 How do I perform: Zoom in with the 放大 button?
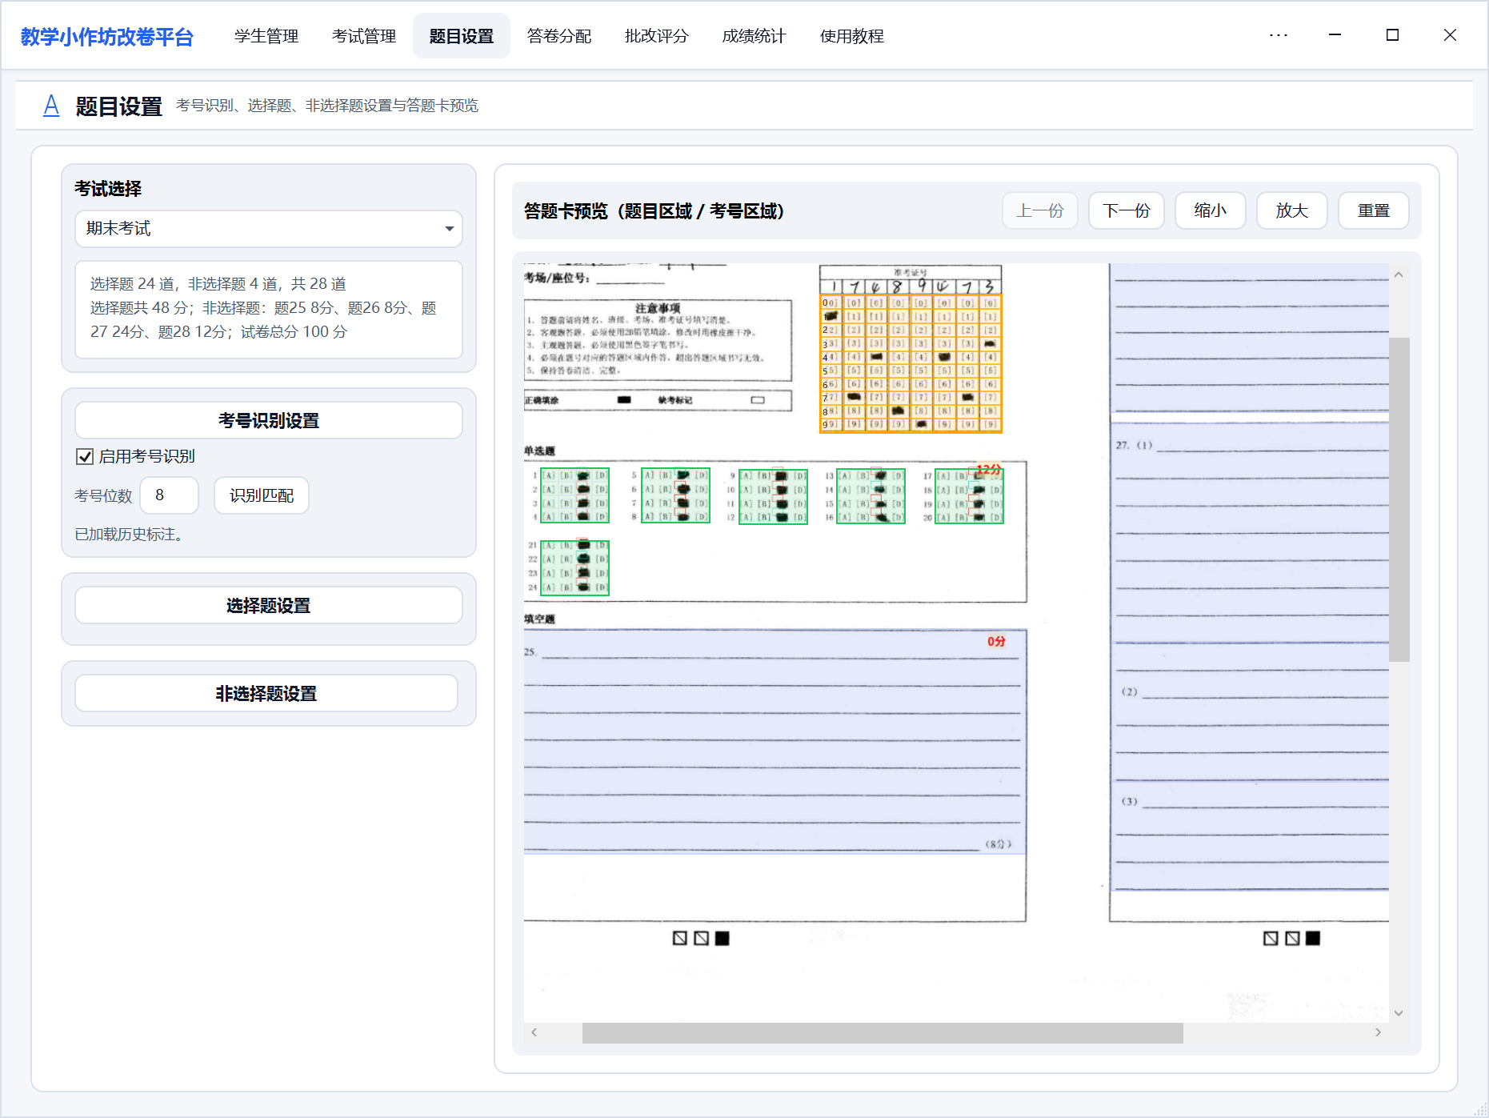coord(1291,210)
